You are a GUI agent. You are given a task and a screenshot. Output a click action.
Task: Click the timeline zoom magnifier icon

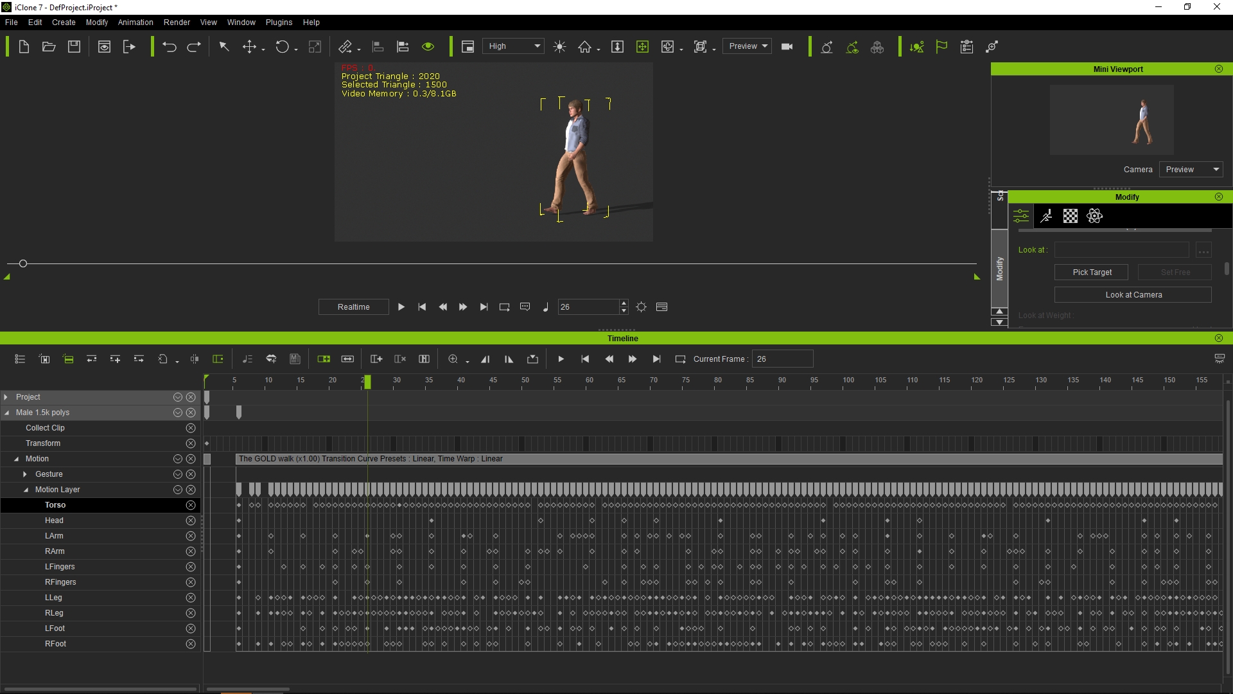click(x=453, y=359)
